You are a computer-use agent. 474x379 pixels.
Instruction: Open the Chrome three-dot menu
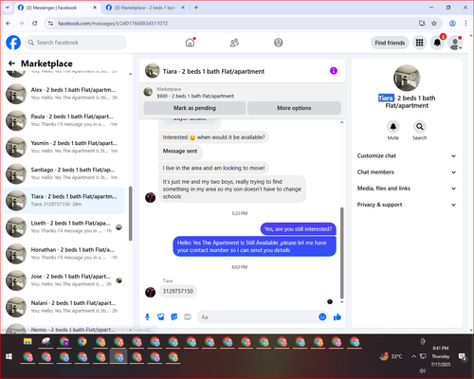pyautogui.click(x=465, y=24)
